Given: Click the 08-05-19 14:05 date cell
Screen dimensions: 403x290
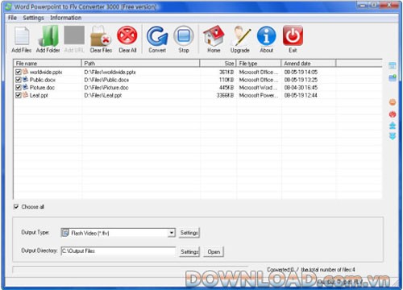Looking at the screenshot, I should pos(301,72).
